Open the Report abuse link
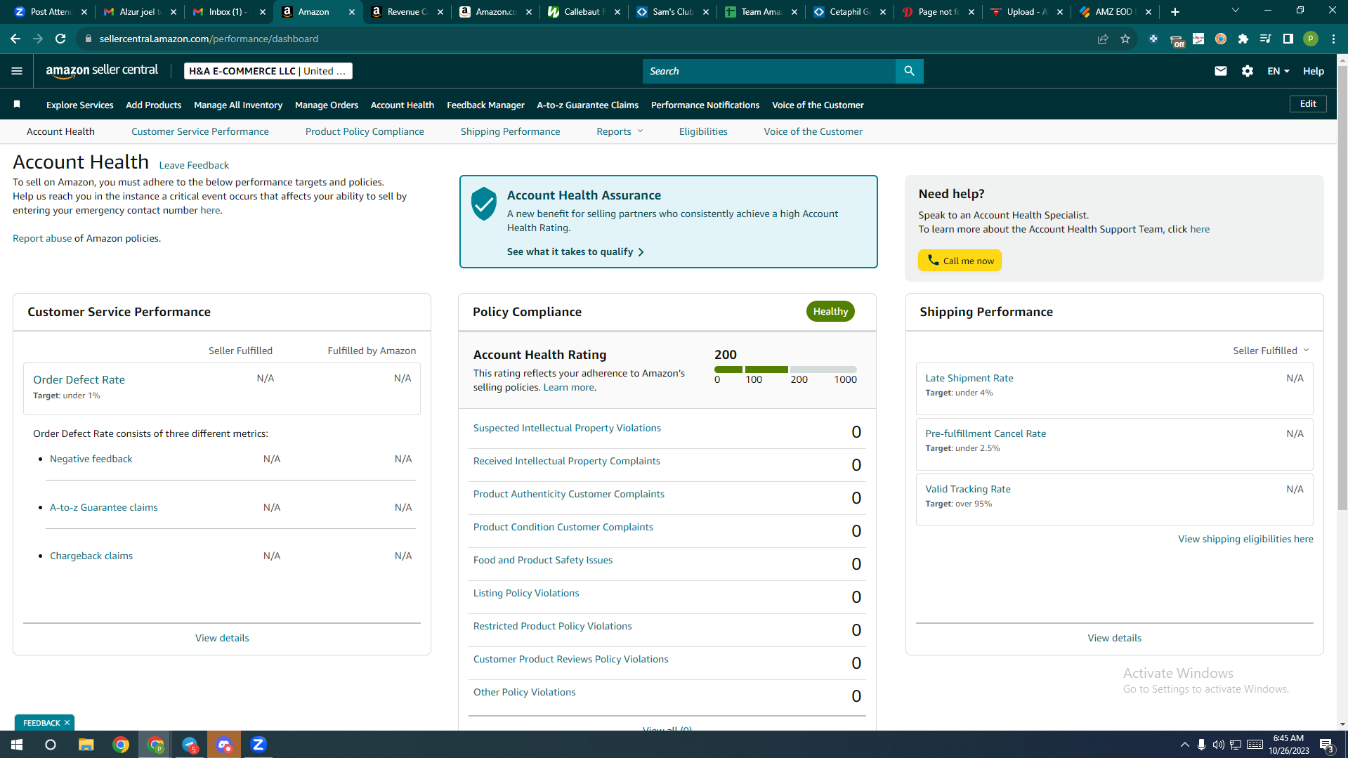The image size is (1348, 758). pyautogui.click(x=42, y=238)
